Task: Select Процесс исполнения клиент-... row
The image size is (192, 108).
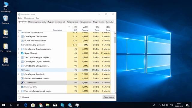Action: [x=64, y=78]
